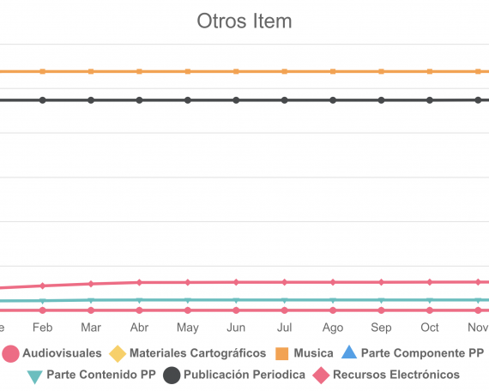The width and height of the screenshot is (489, 391).
Task: Select Parte Contenido PP point at Jul
Action: [x=285, y=300]
